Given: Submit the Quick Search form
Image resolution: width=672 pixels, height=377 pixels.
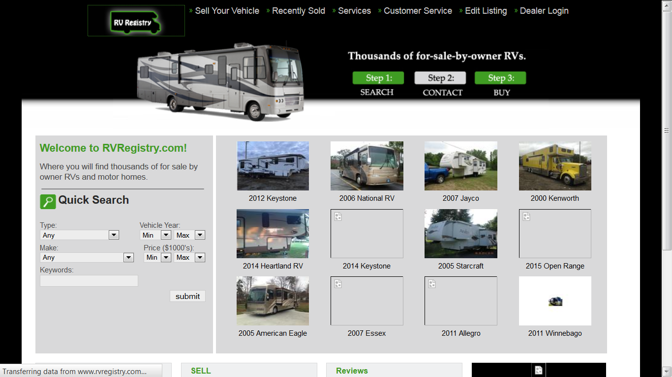Looking at the screenshot, I should (187, 296).
